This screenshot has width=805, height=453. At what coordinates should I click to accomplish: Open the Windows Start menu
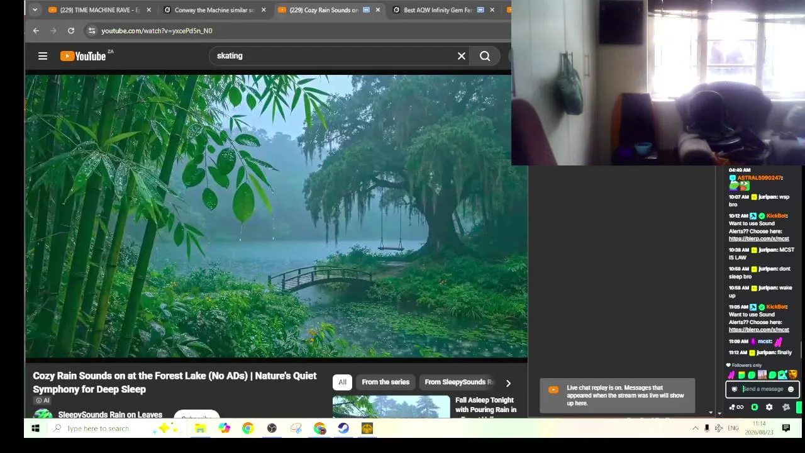[x=35, y=428]
